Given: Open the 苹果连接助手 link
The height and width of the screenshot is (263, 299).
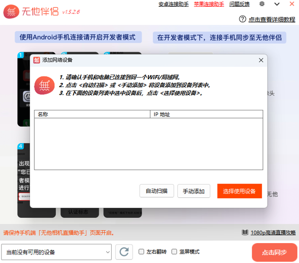Looking at the screenshot, I should (x=208, y=4).
